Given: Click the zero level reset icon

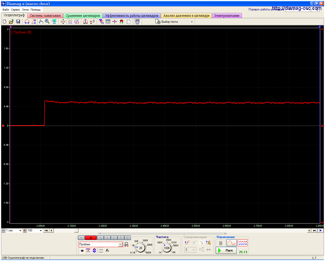Looking at the screenshot, I should click(92, 22).
